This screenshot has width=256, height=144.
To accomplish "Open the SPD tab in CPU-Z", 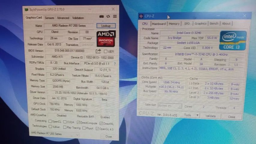I will pyautogui.click(x=187, y=23).
